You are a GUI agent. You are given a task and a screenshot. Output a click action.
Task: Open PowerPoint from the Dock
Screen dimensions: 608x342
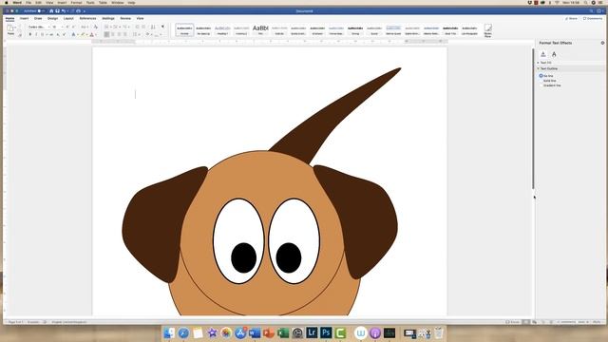[x=269, y=332]
